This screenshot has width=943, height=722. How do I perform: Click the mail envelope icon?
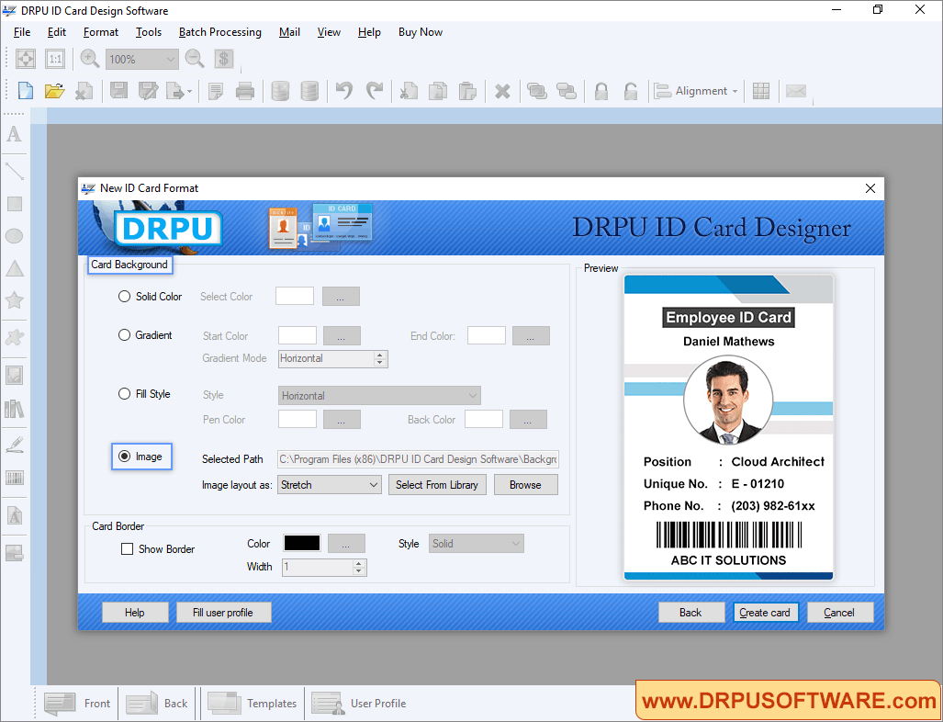pos(796,91)
